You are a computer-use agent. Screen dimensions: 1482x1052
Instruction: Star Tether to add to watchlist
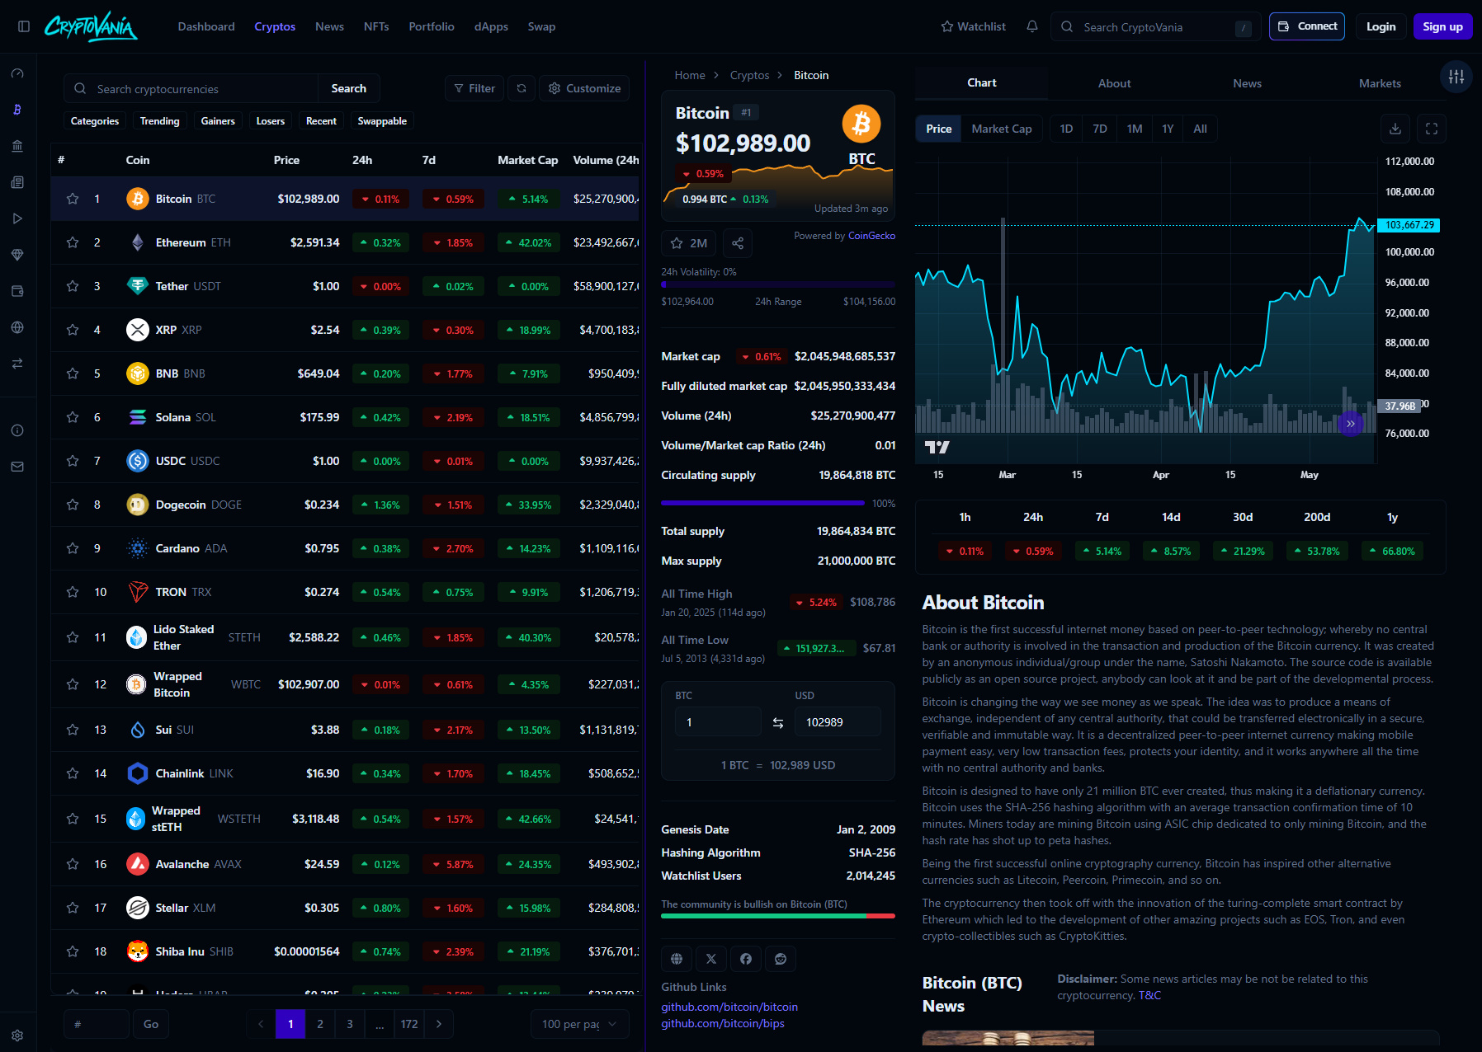pyautogui.click(x=73, y=286)
